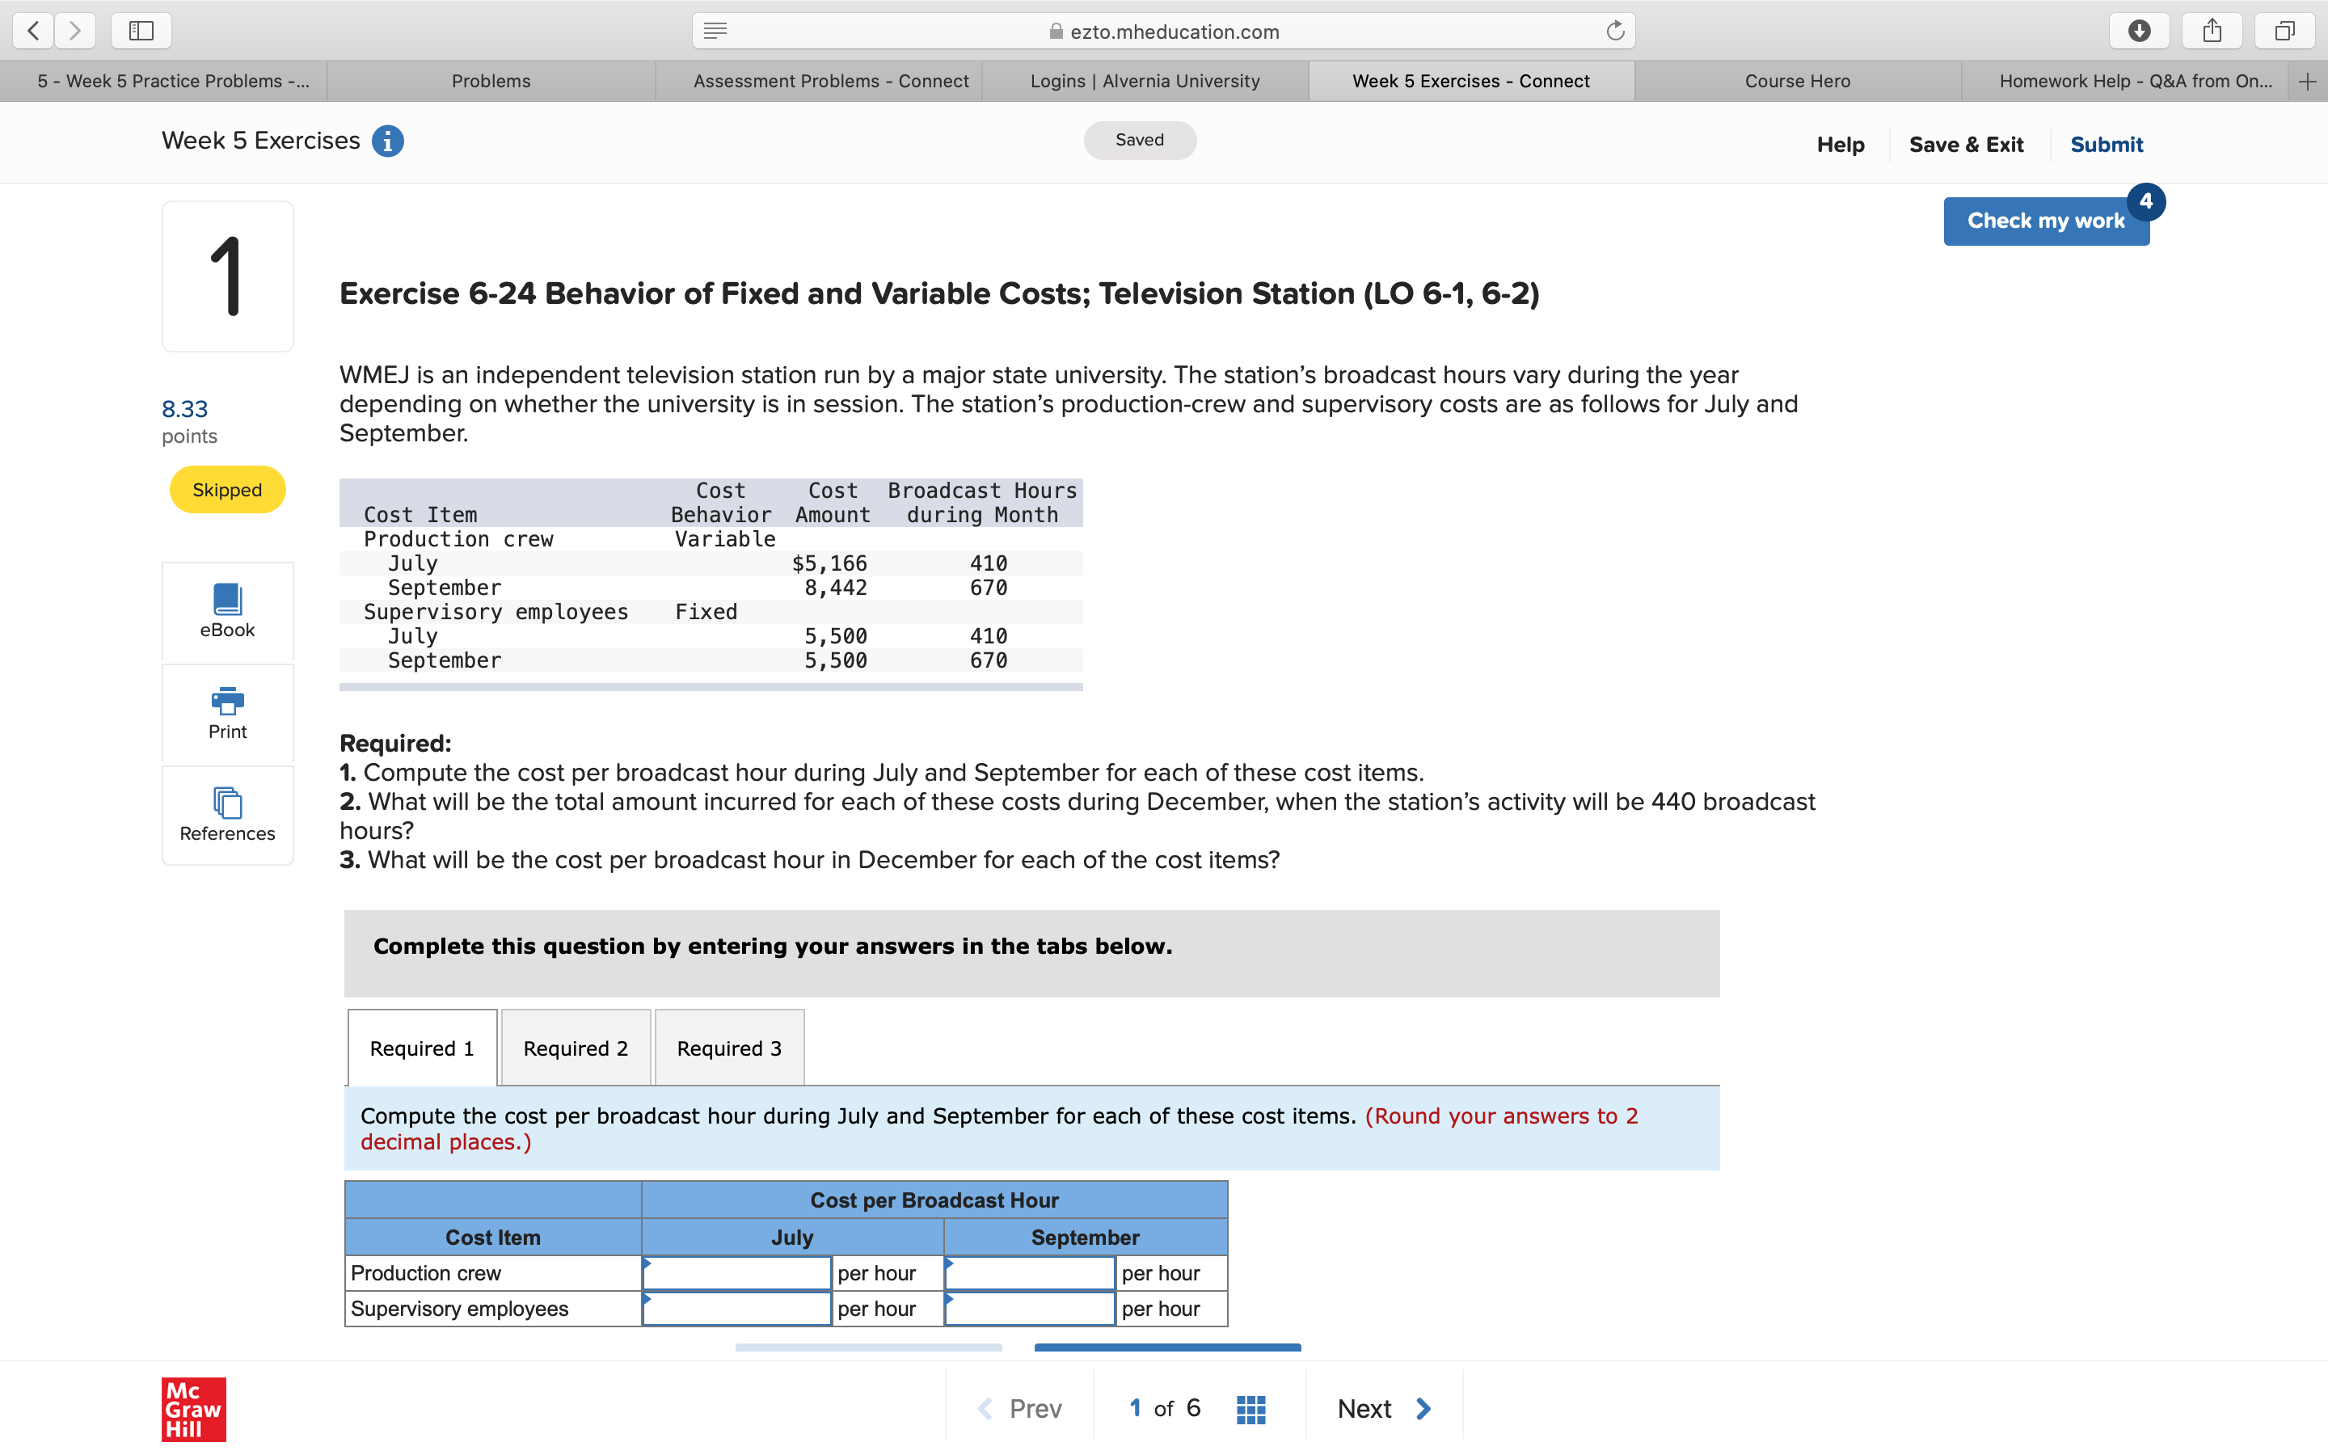The image size is (2328, 1455).
Task: Open the References panel
Action: (x=227, y=813)
